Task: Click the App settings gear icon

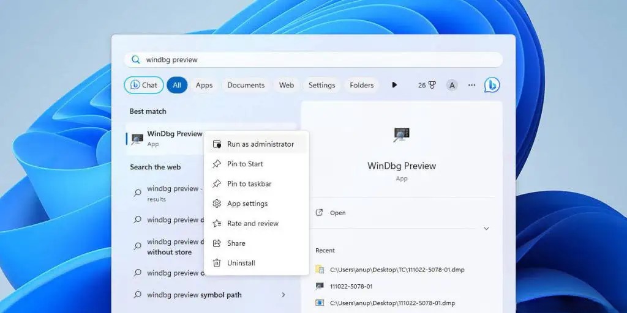Action: [216, 204]
